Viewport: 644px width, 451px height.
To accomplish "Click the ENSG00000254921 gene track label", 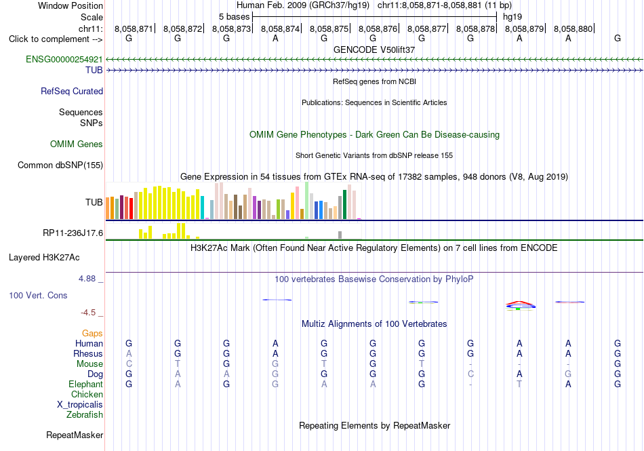I will coord(64,59).
